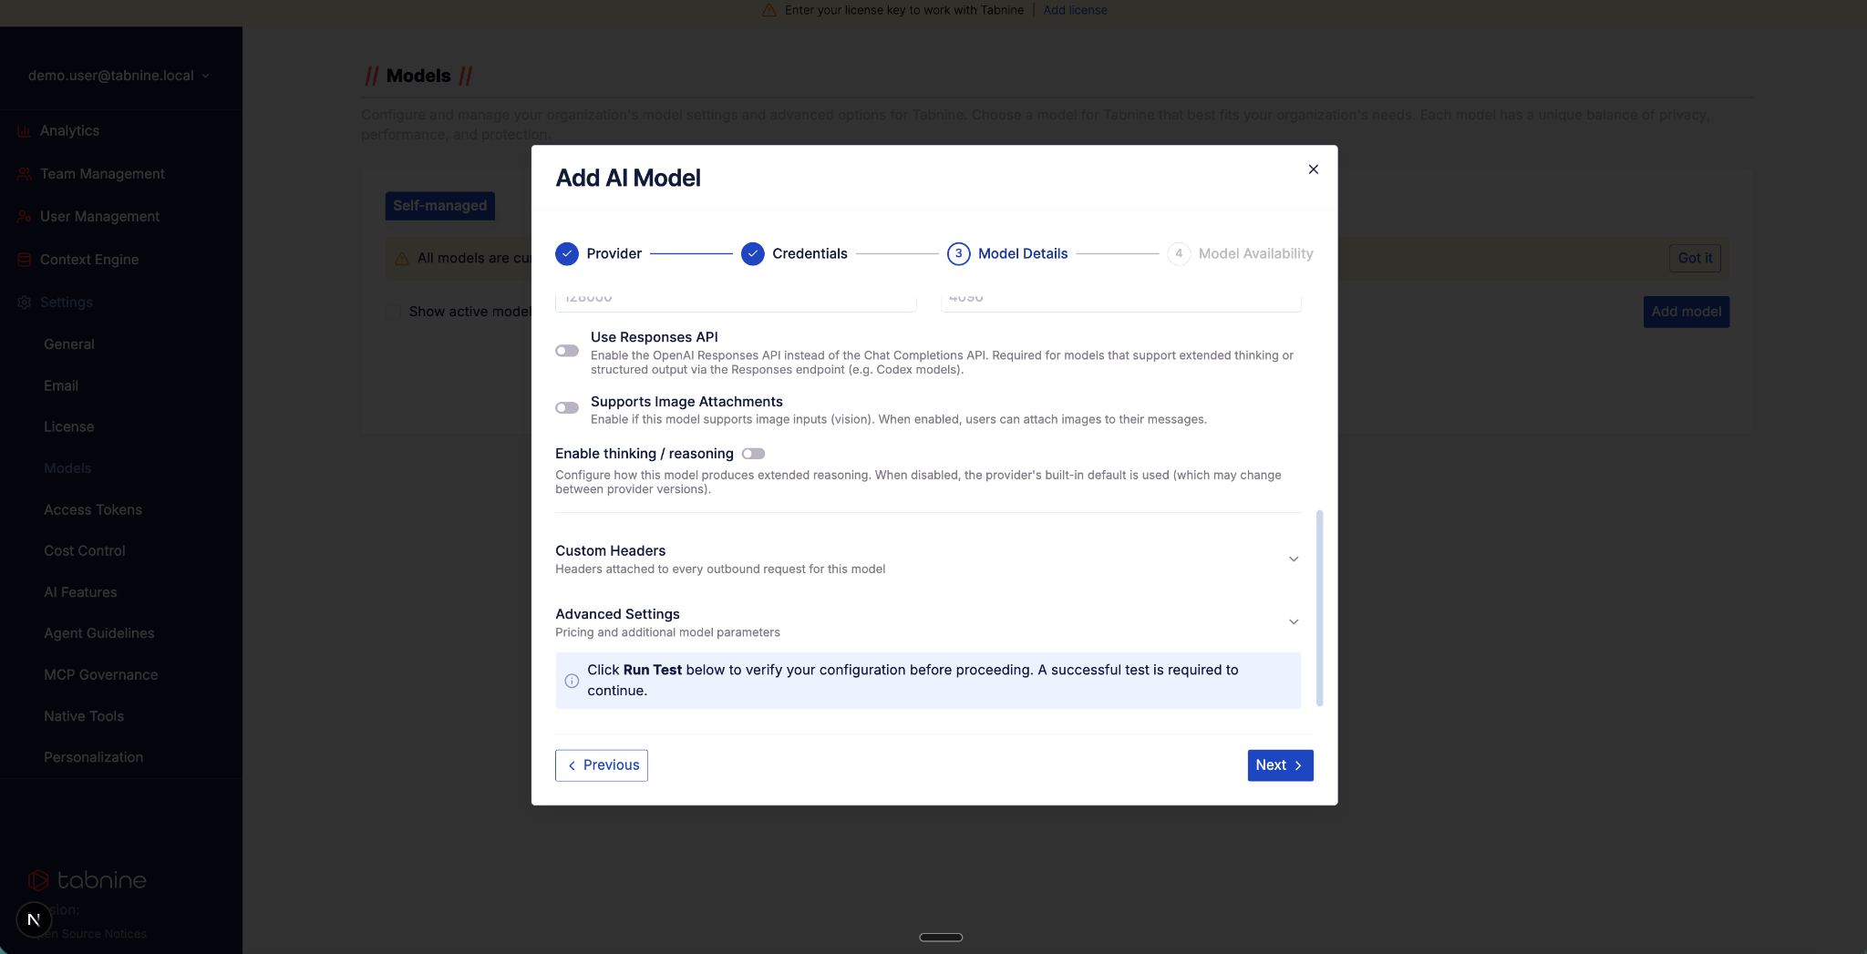Open Analytics in the sidebar
The width and height of the screenshot is (1867, 954).
(69, 131)
